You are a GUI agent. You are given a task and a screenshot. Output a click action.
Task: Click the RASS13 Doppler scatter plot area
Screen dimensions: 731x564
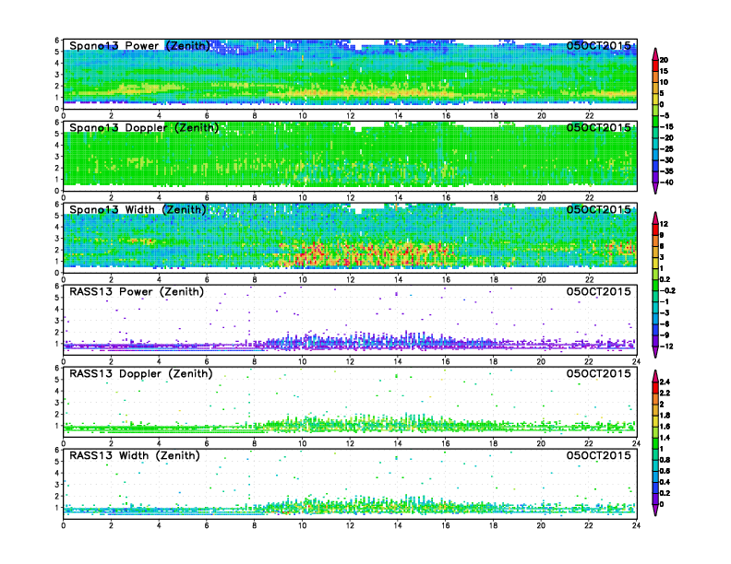tap(350, 402)
